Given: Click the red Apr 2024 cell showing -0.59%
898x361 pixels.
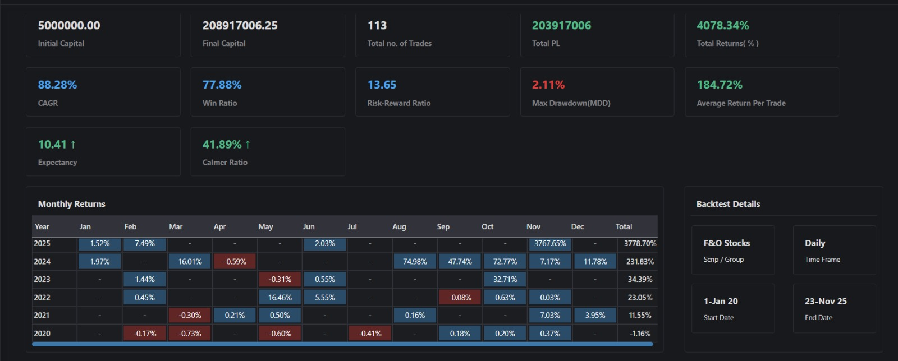Looking at the screenshot, I should 235,262.
